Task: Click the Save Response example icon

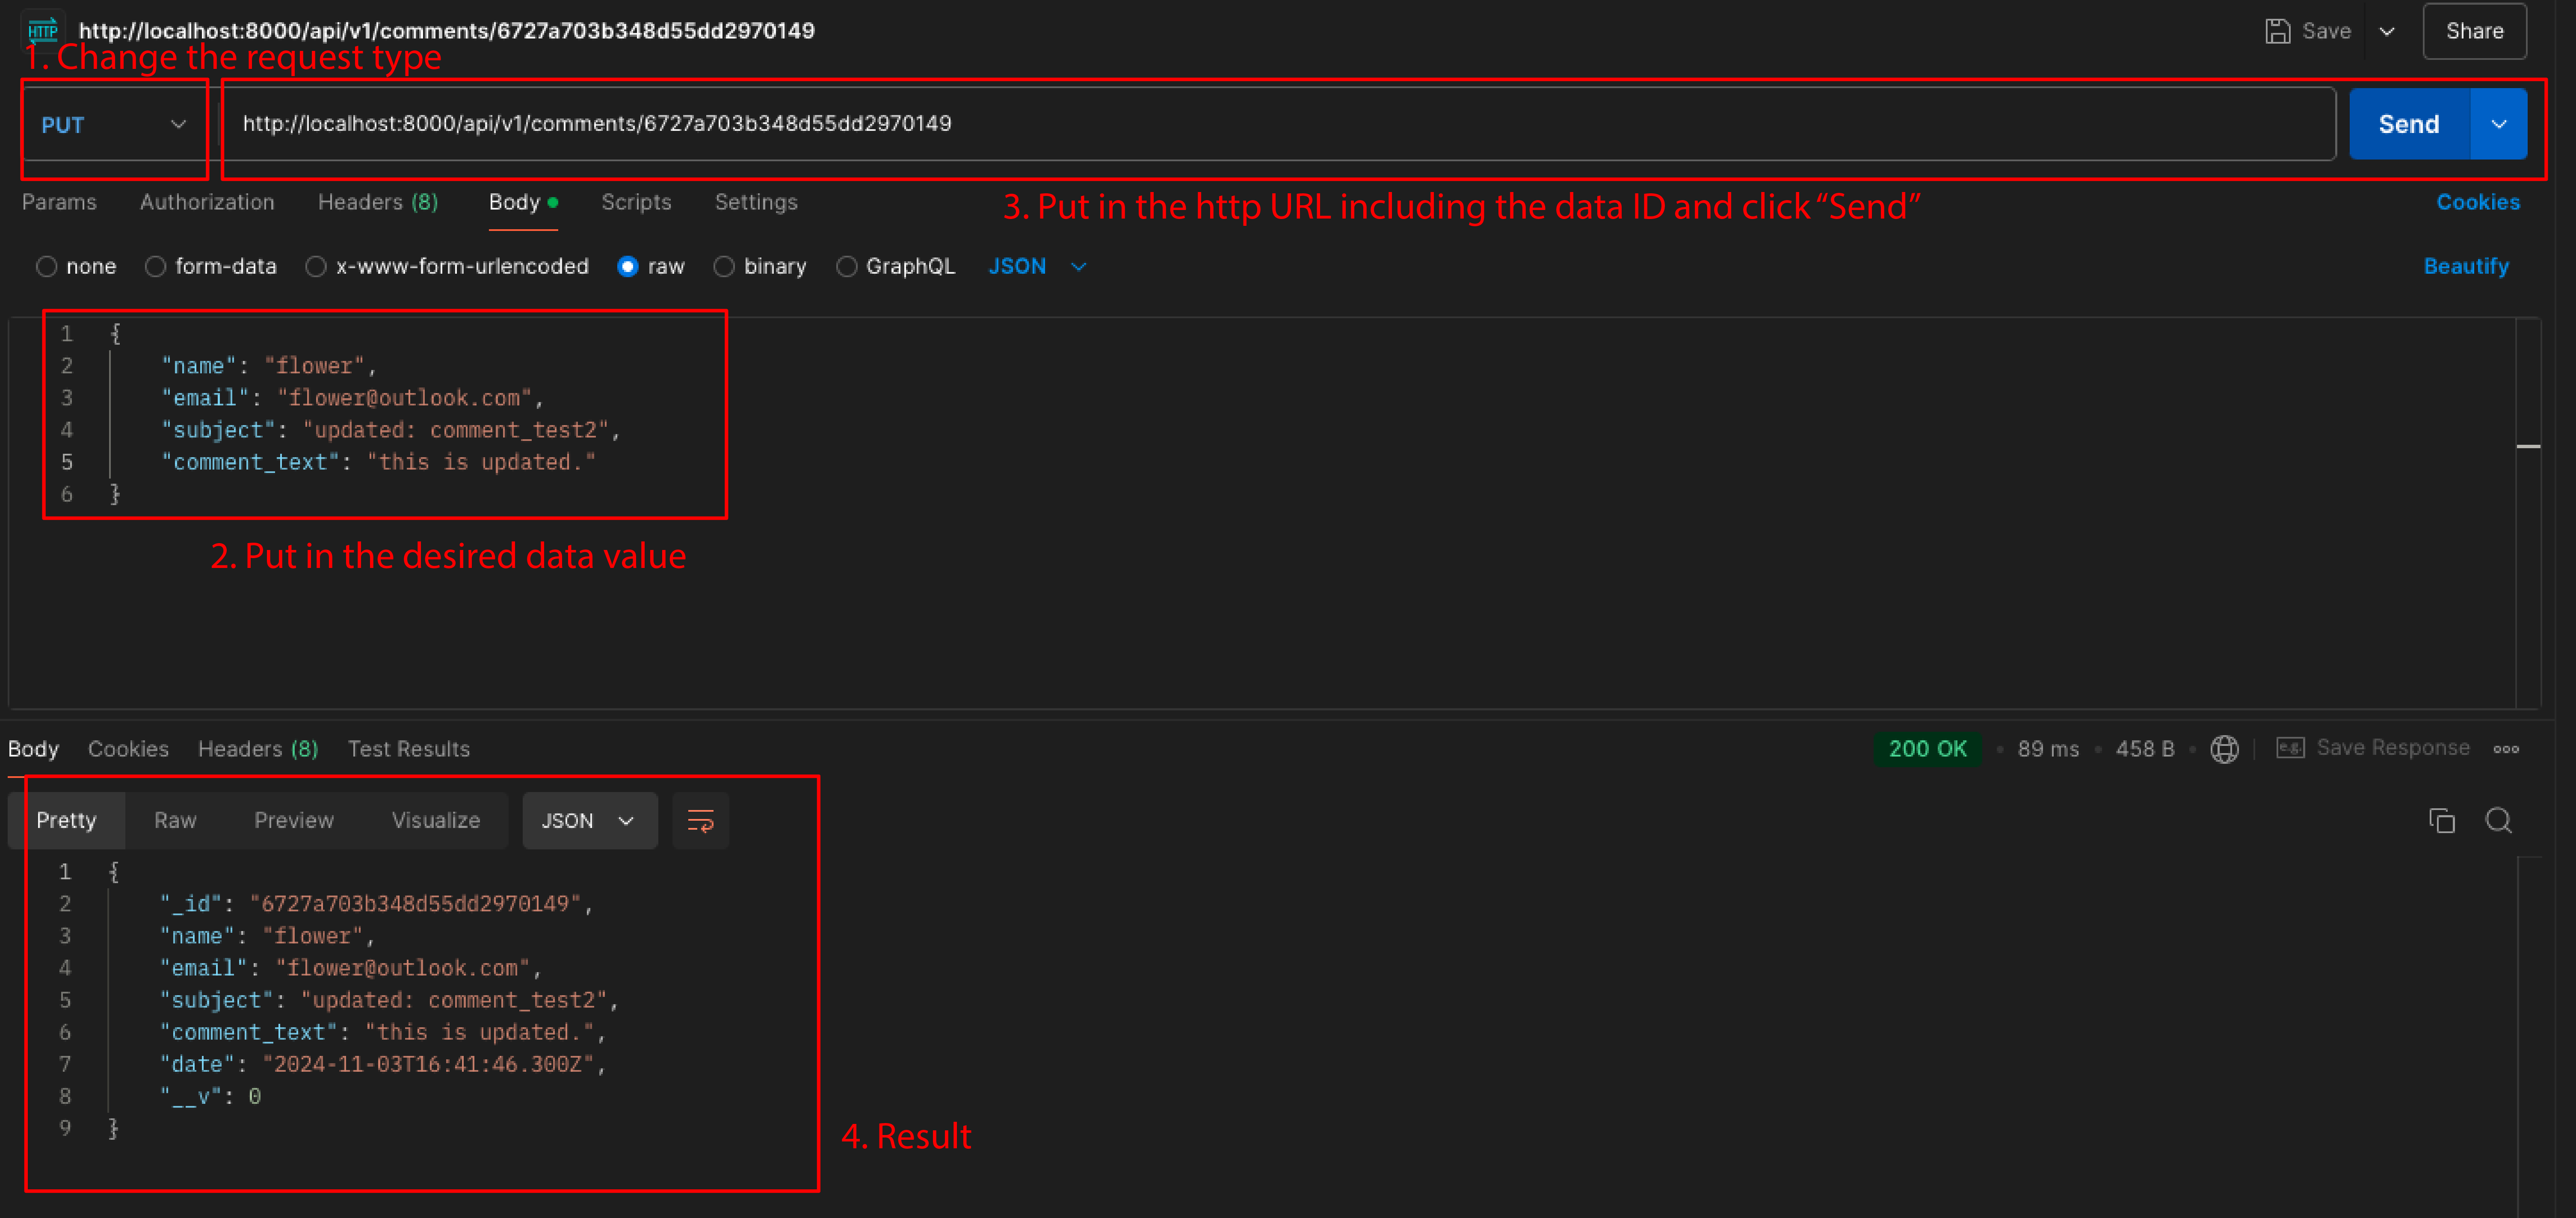Action: click(2290, 748)
